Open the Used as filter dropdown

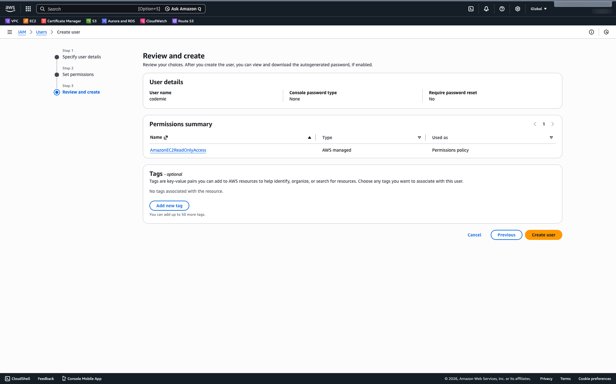(552, 138)
